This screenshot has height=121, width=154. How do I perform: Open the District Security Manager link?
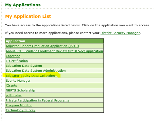coord(120,33)
